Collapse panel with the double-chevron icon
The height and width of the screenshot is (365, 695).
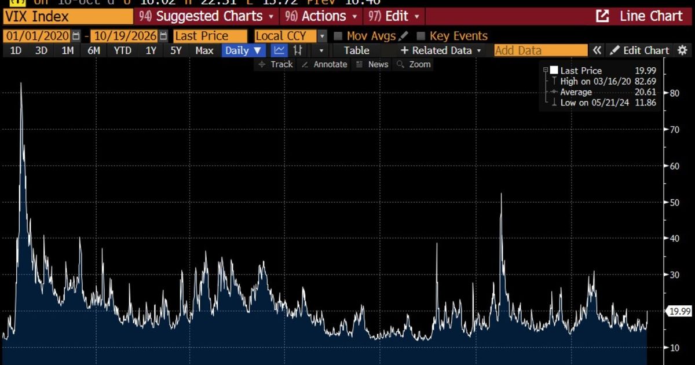[597, 50]
